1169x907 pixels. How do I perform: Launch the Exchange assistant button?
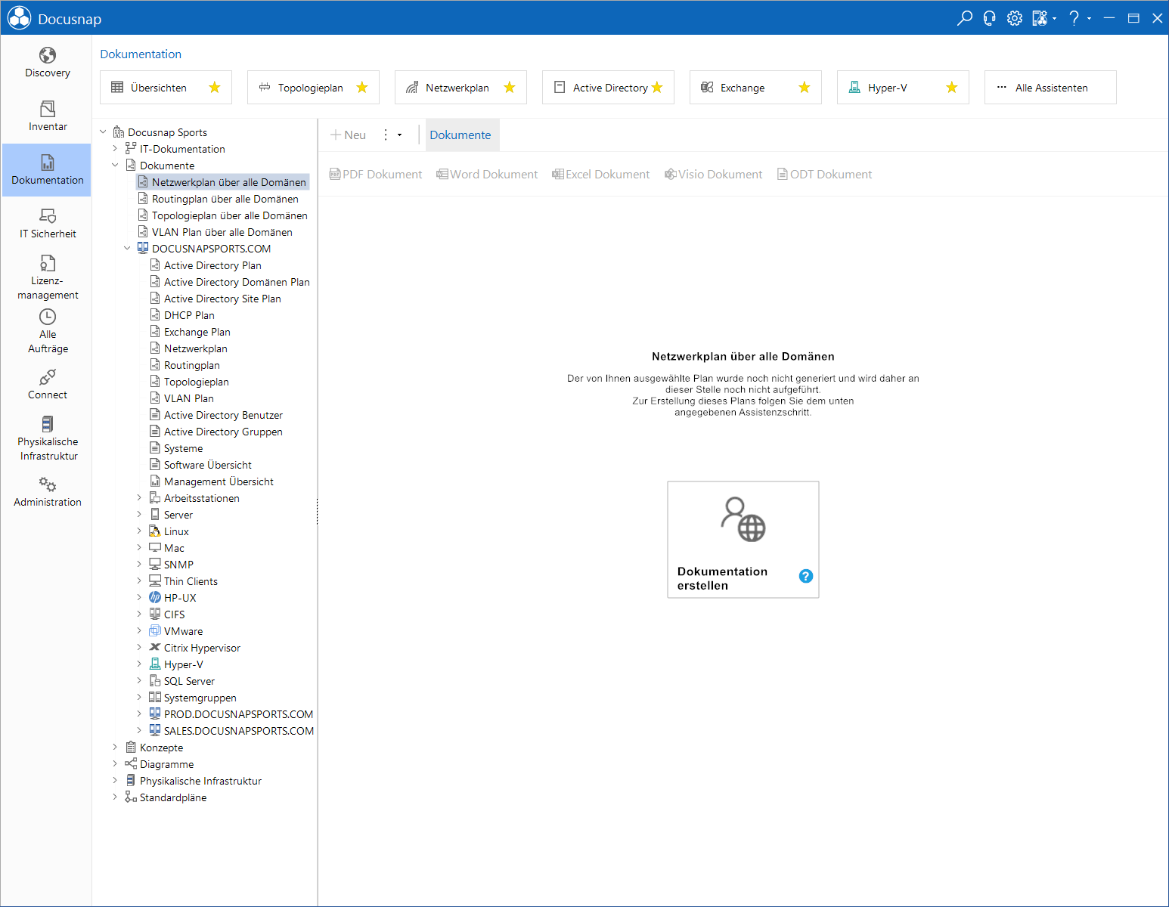pos(755,88)
